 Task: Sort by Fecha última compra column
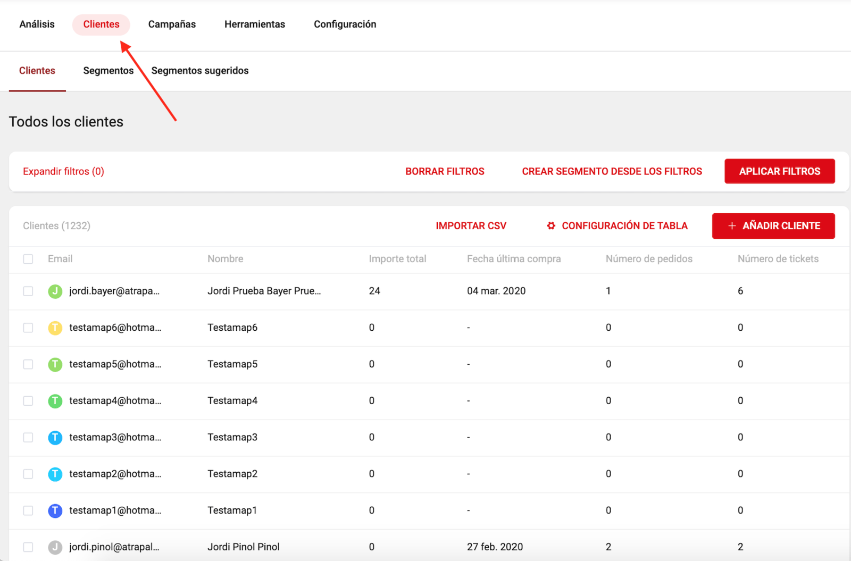[x=513, y=259]
